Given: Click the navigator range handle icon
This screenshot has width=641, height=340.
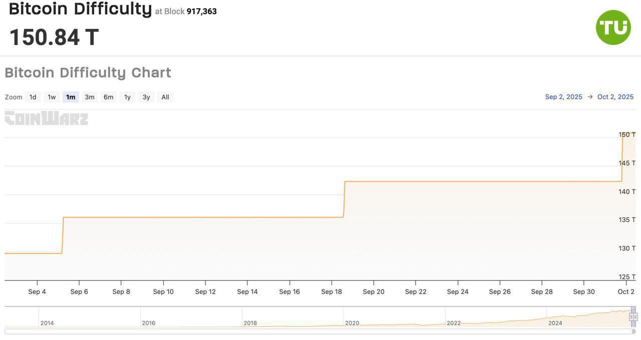Looking at the screenshot, I should [x=633, y=316].
